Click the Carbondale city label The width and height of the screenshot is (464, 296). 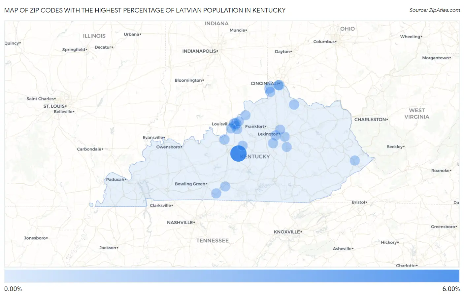tap(89, 149)
